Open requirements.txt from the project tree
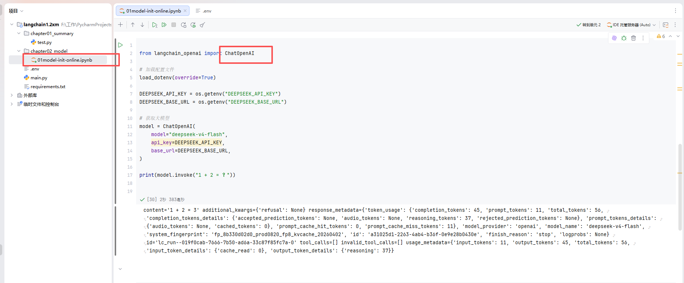The image size is (684, 283). coord(48,86)
